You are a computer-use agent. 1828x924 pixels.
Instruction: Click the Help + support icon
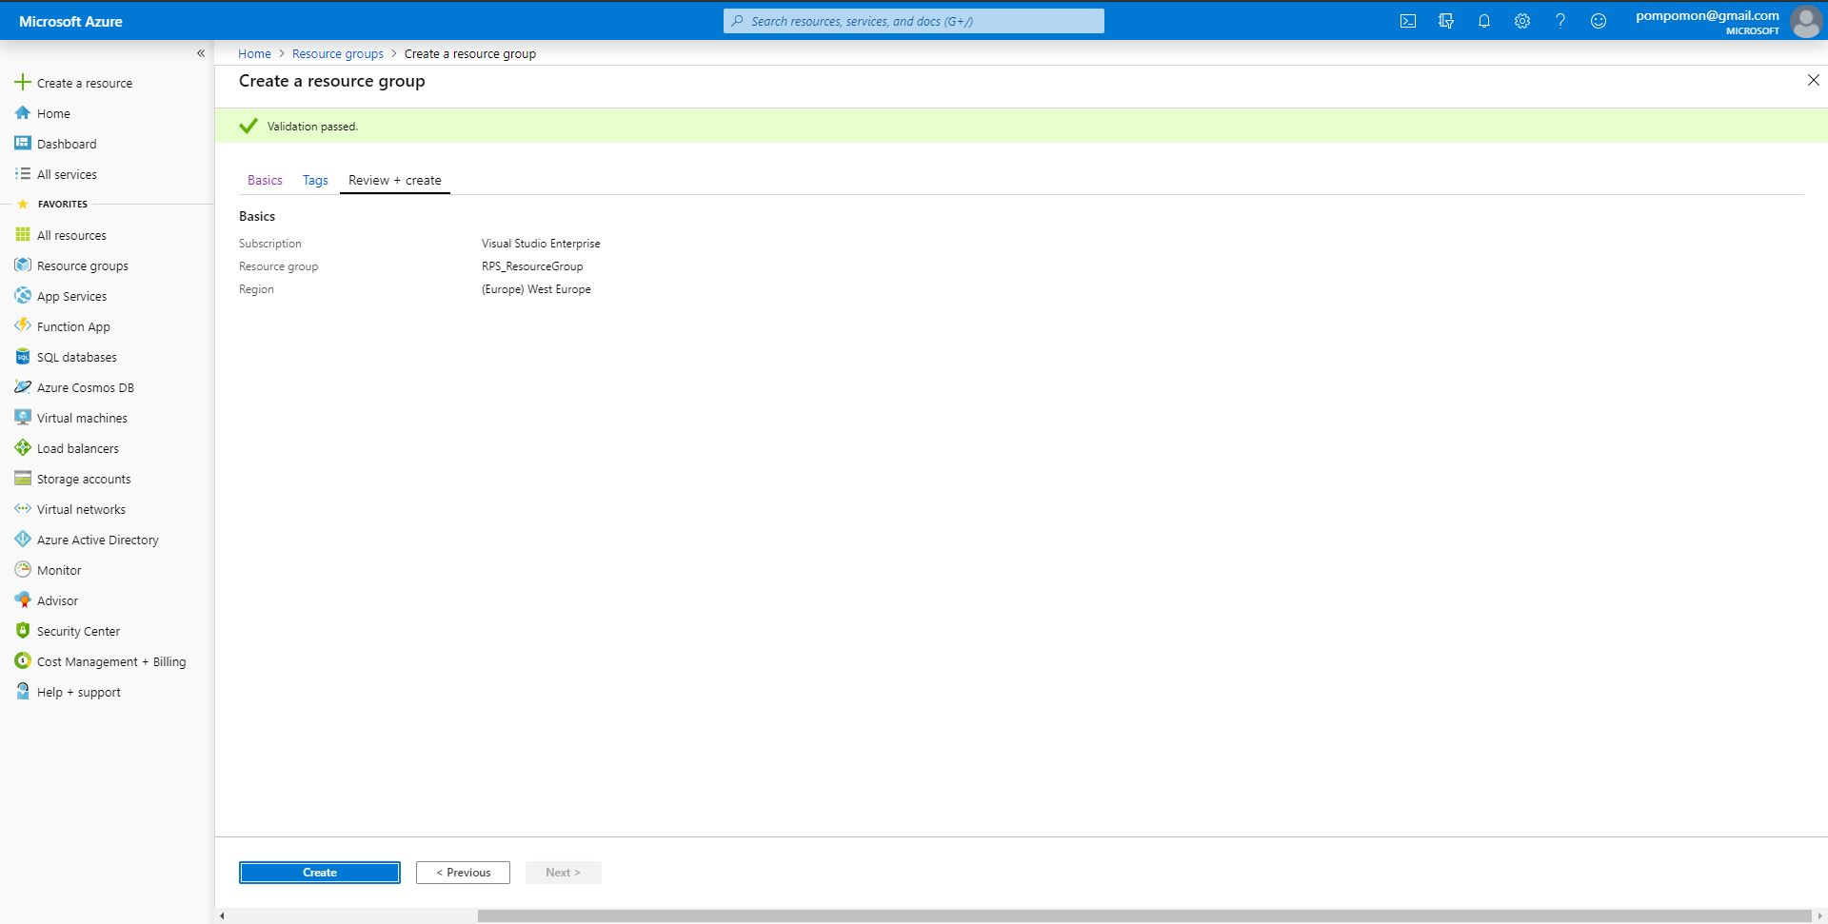pos(23,692)
